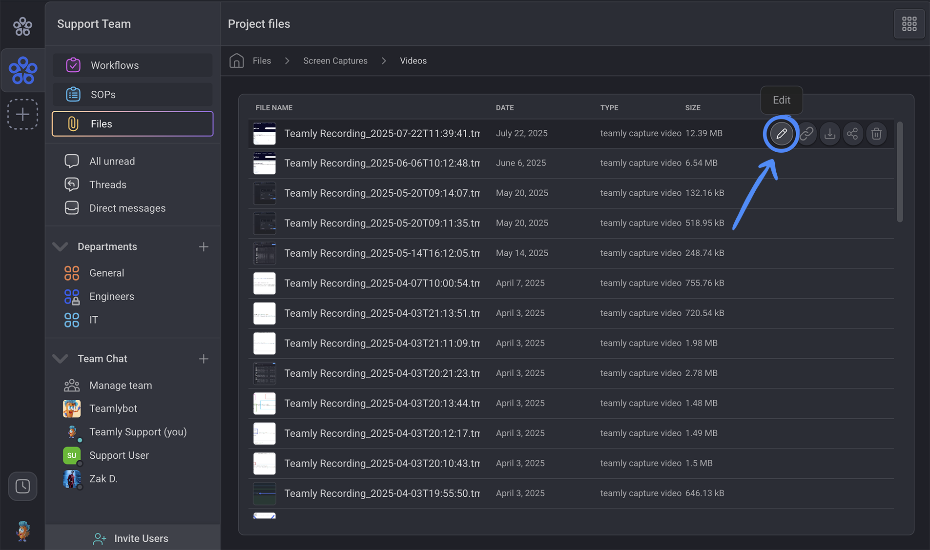Open chat with Support User
Image resolution: width=930 pixels, height=550 pixels.
click(119, 455)
